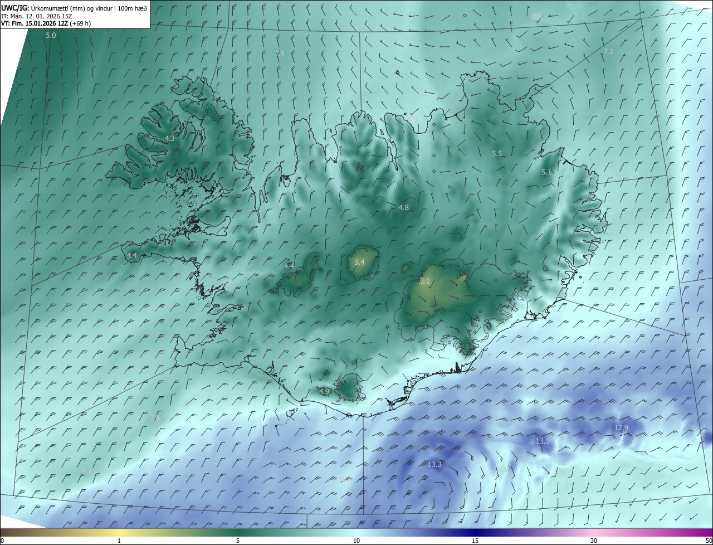Click the title "UWC/IG: Úrkomumætti (mm) og vindur"
Screen dimensions: 713x545
pyautogui.click(x=74, y=8)
